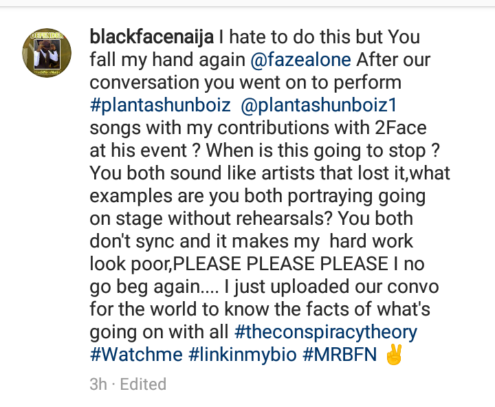Click the victory hand emoji

[x=394, y=355]
